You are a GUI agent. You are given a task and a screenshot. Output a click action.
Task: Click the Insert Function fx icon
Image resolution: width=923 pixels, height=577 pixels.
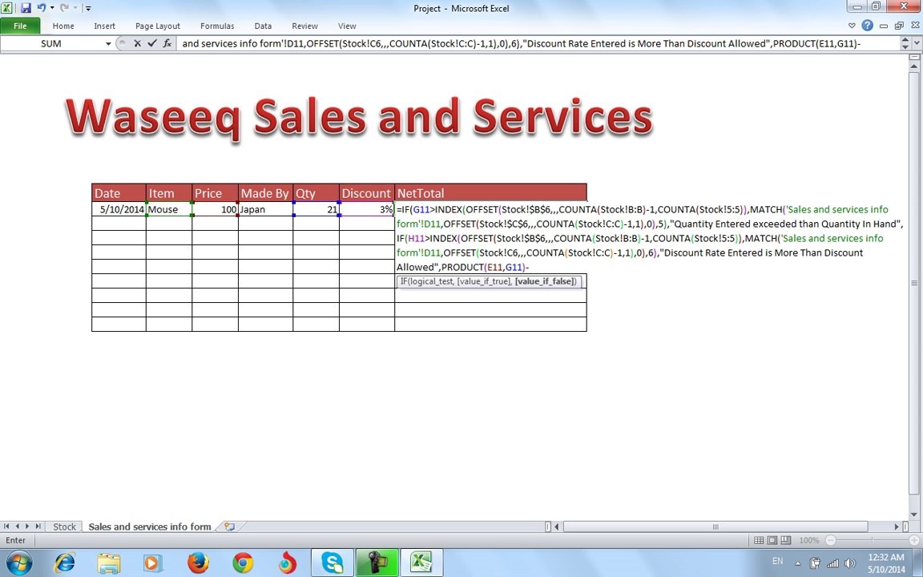point(167,43)
